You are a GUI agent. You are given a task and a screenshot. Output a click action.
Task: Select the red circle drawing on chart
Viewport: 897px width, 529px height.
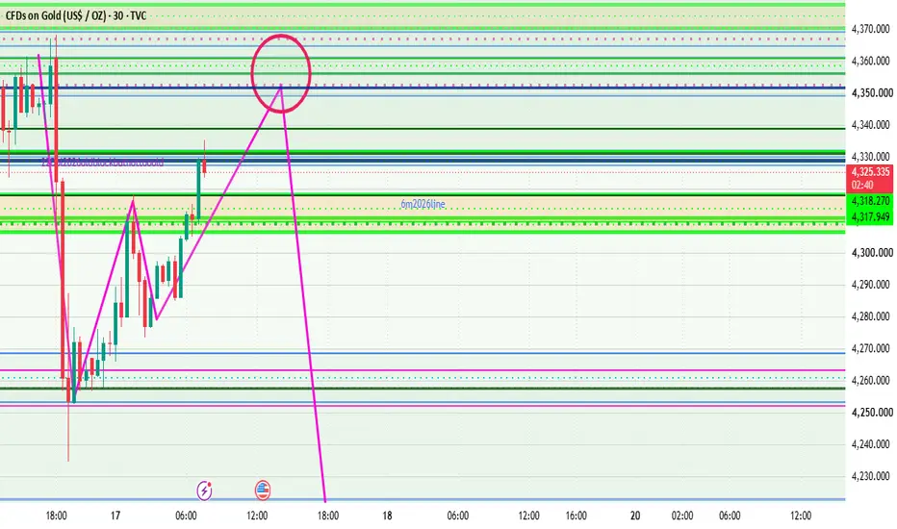(x=281, y=73)
